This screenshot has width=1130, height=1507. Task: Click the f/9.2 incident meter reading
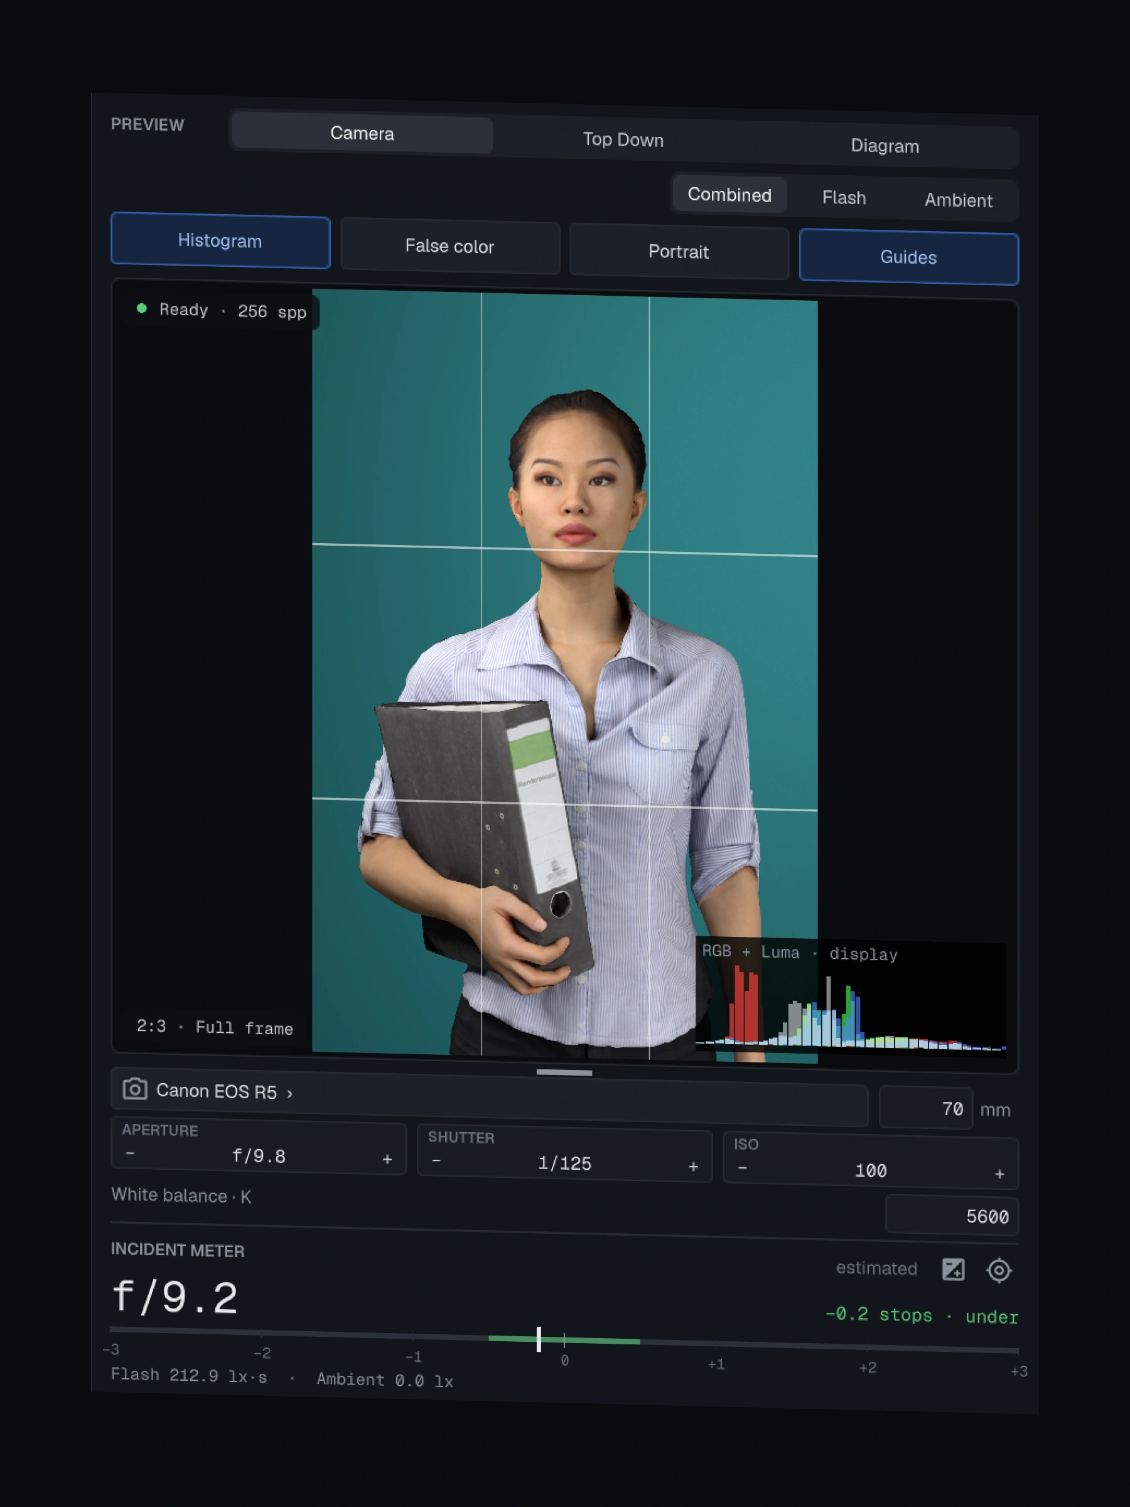pyautogui.click(x=175, y=1297)
